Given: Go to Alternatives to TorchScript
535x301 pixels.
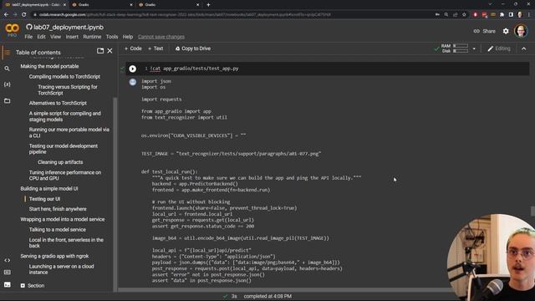Looking at the screenshot, I should pyautogui.click(x=58, y=103).
